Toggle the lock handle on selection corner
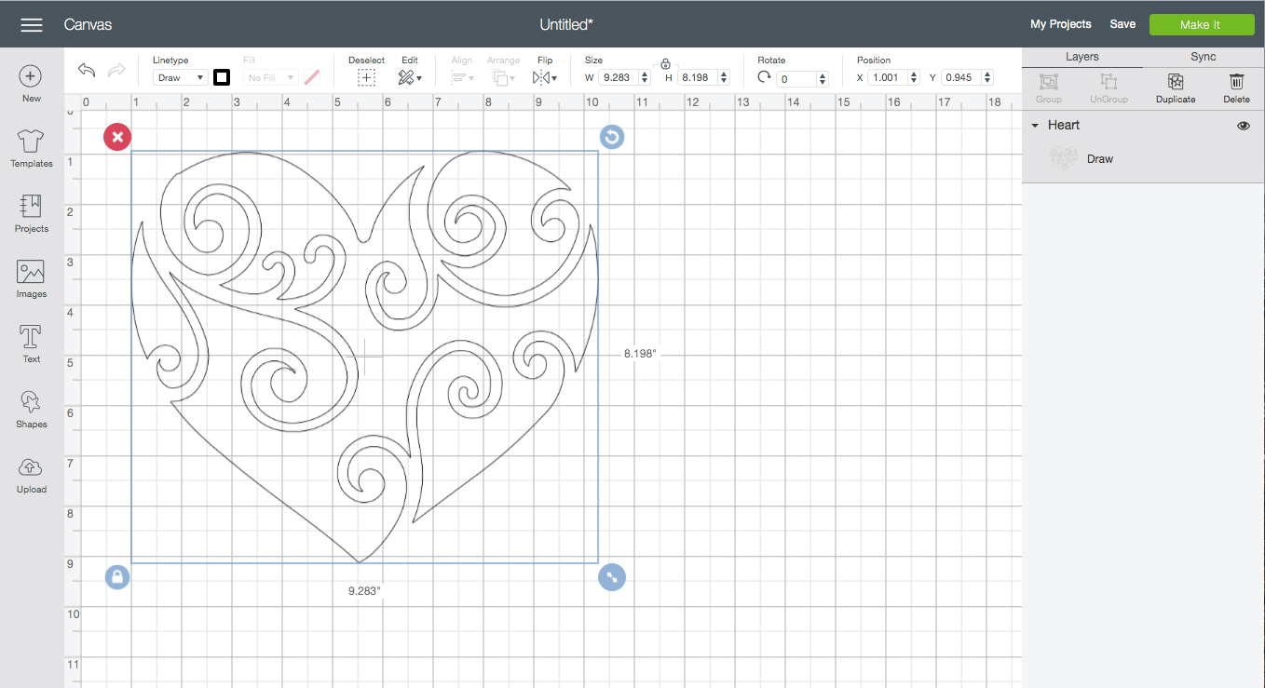 coord(117,577)
